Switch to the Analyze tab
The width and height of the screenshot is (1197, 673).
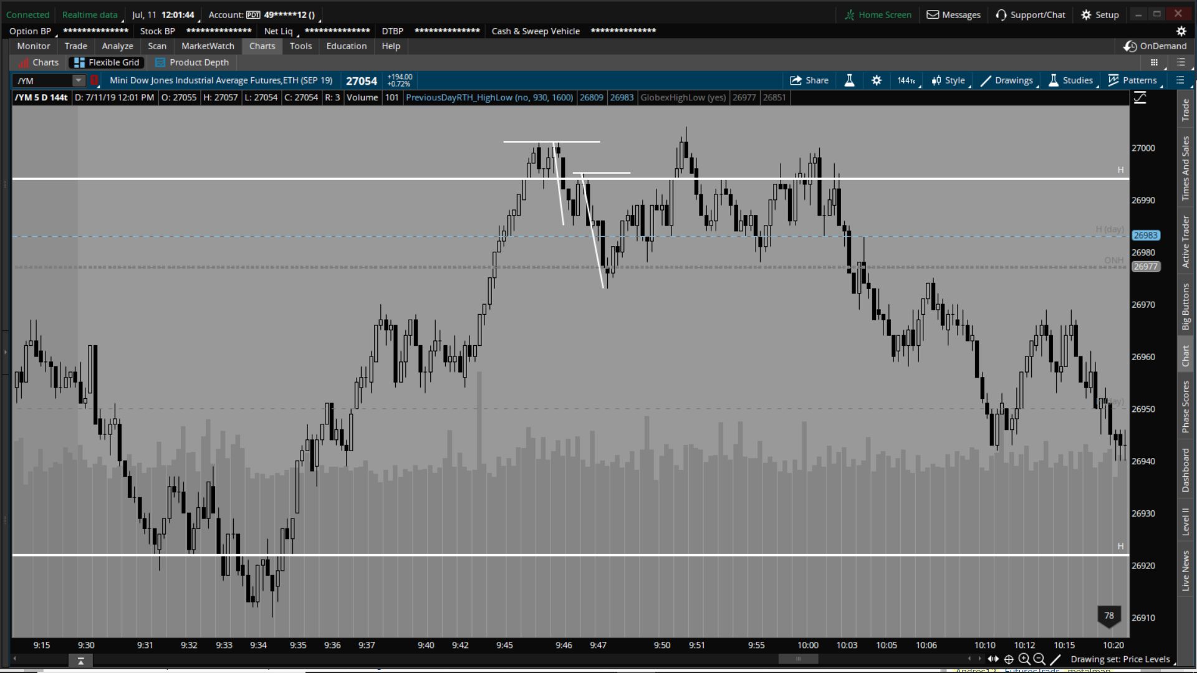pos(118,46)
